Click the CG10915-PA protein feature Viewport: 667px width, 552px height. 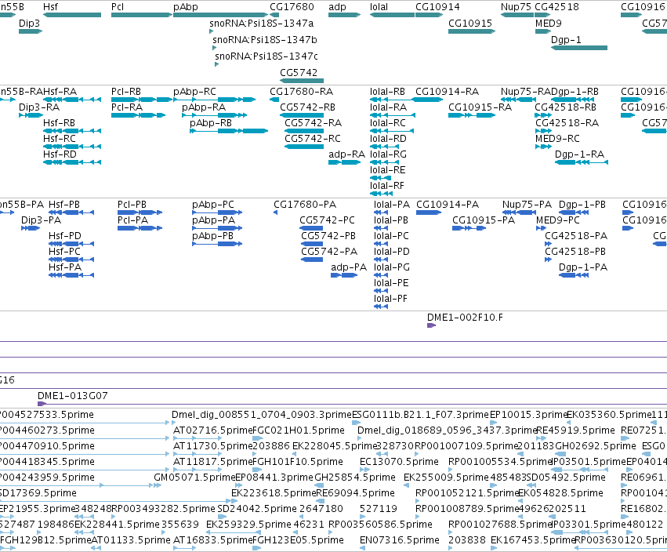click(x=469, y=228)
